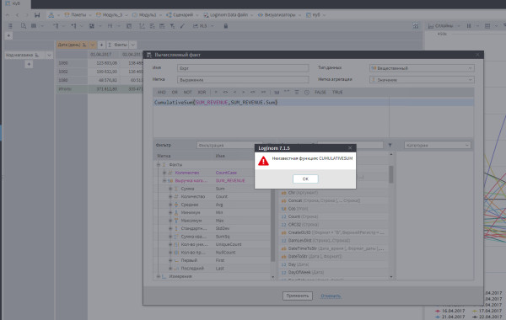
Task: Click the quotes string icon in expression toolbar
Action: [287, 92]
